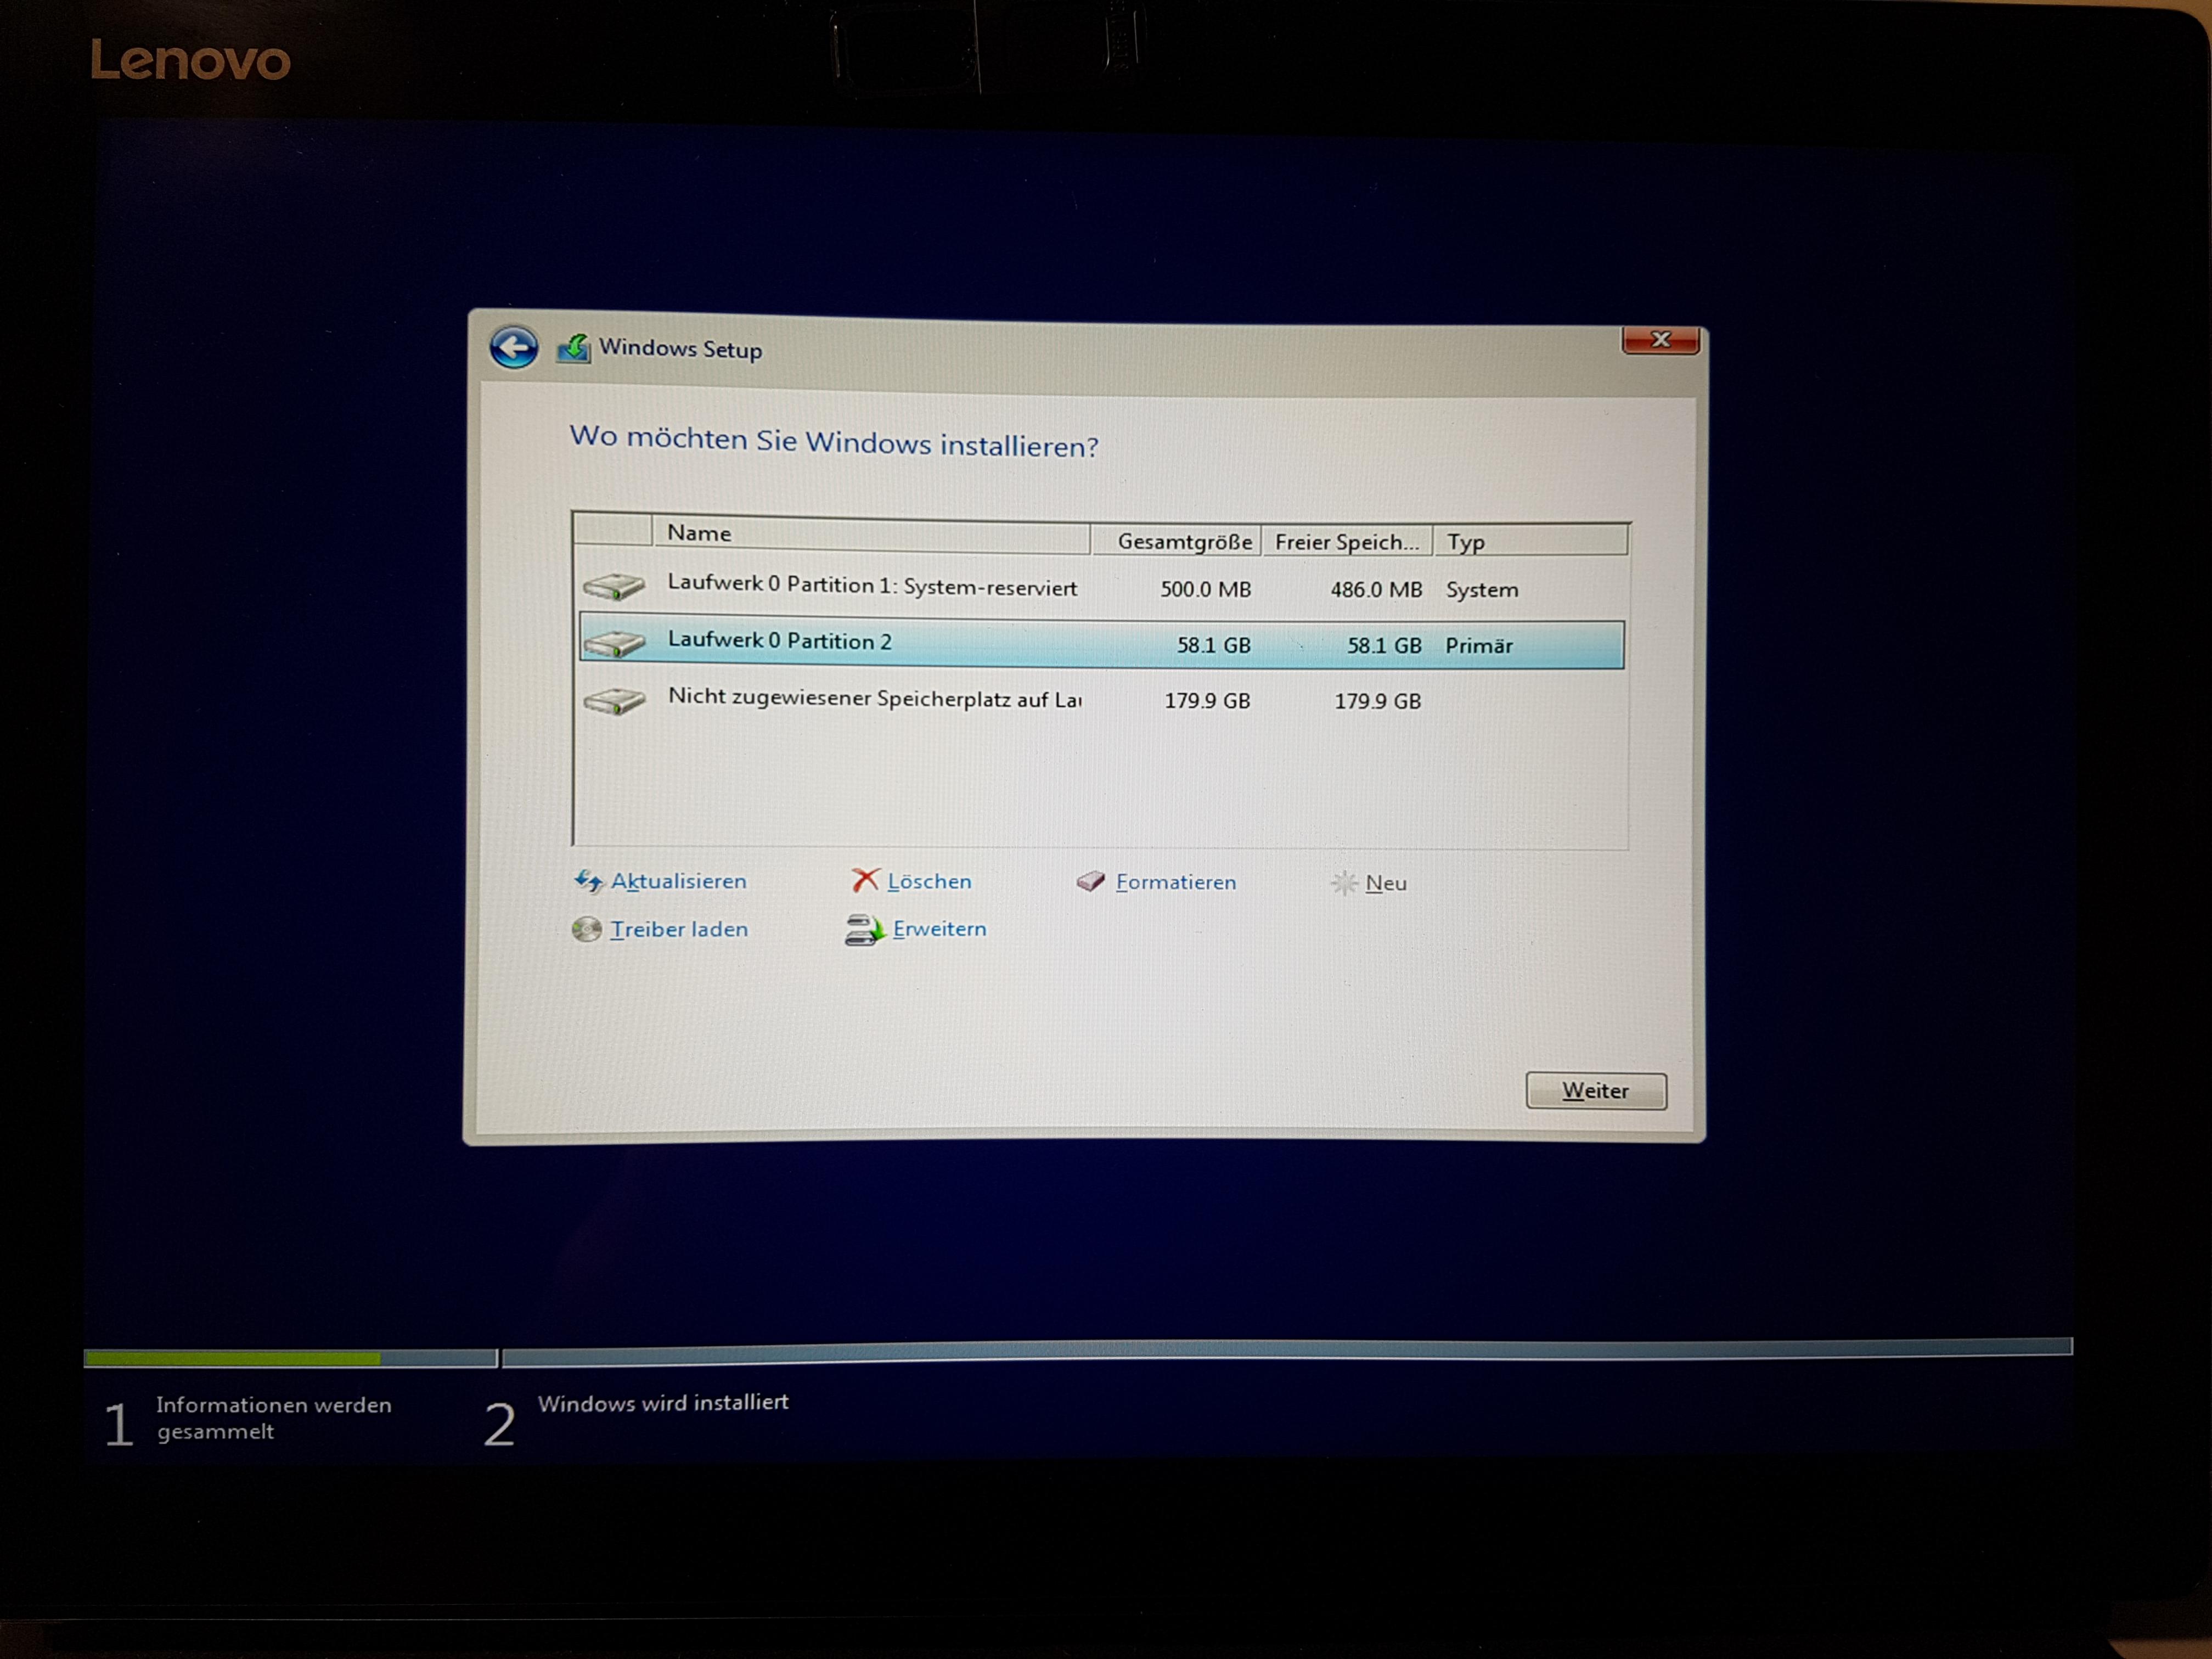The image size is (2212, 1659).
Task: Click drive icon of System-reserviert partition
Action: tap(614, 587)
